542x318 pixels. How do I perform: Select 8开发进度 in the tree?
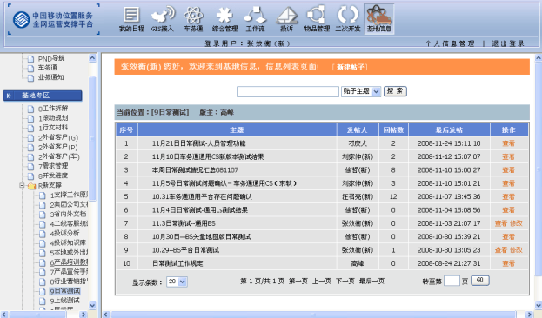(53, 176)
